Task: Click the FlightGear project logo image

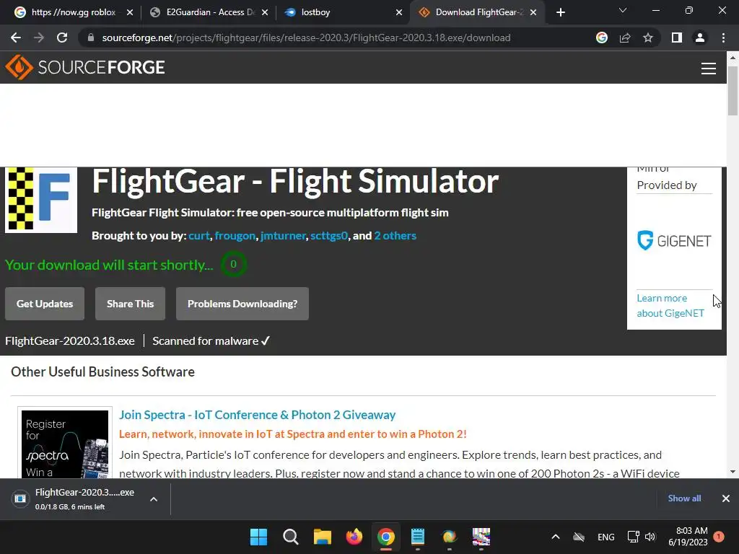Action: pyautogui.click(x=41, y=200)
